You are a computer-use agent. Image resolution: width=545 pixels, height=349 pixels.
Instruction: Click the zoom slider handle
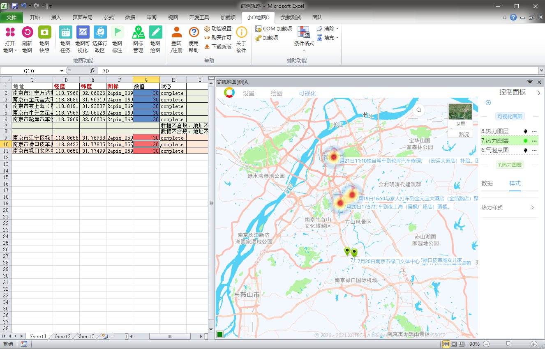tap(508, 344)
